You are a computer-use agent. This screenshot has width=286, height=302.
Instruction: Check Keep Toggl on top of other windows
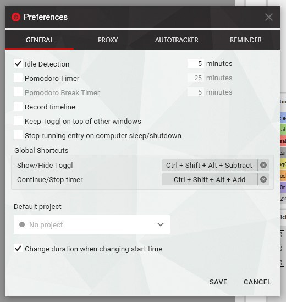point(18,121)
